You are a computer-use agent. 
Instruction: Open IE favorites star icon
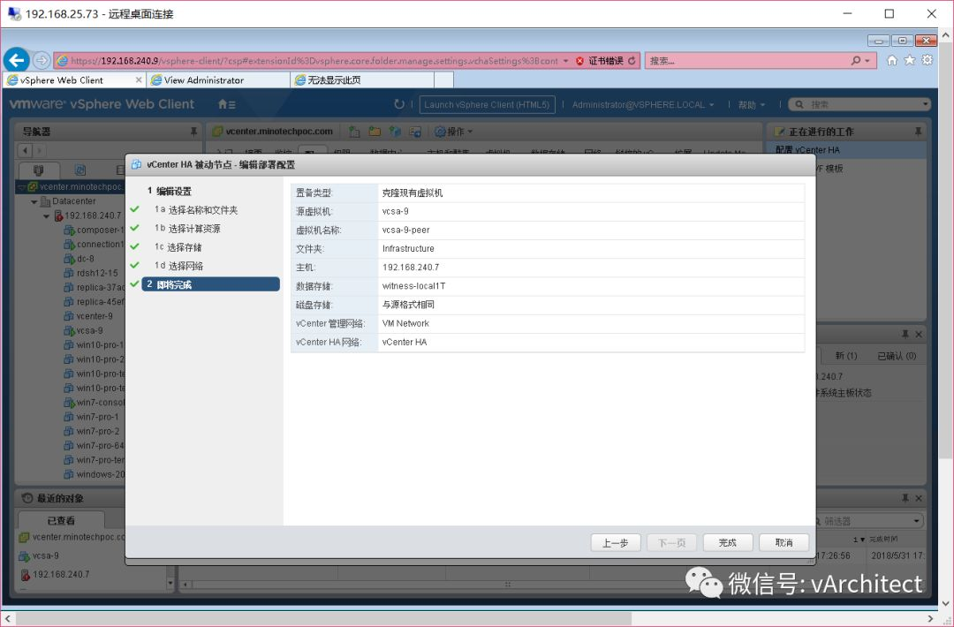click(910, 60)
